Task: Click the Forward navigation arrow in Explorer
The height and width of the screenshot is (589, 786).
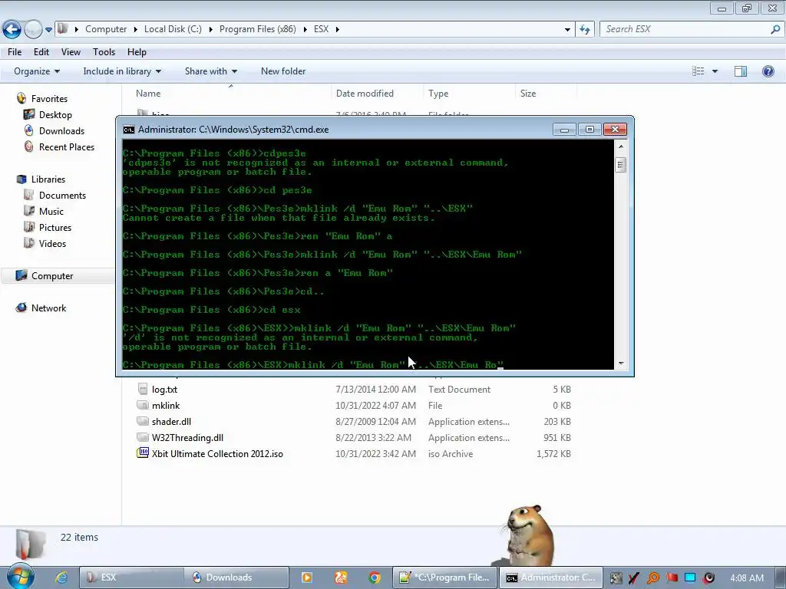Action: pos(33,30)
